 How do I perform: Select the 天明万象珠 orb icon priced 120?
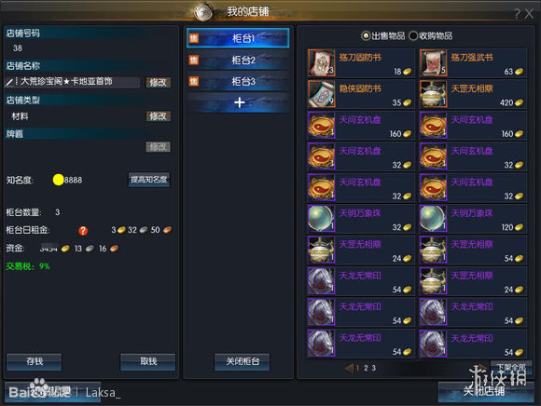(x=434, y=219)
